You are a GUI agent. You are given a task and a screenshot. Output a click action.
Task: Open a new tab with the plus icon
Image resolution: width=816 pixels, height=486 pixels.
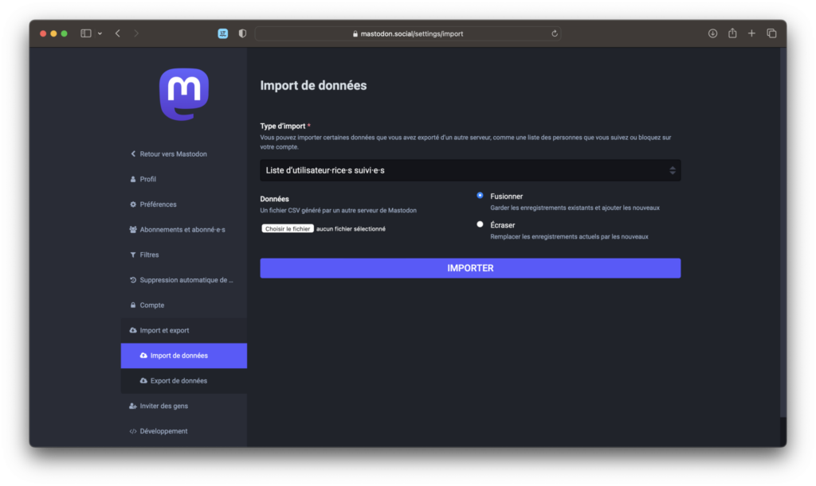coord(751,33)
